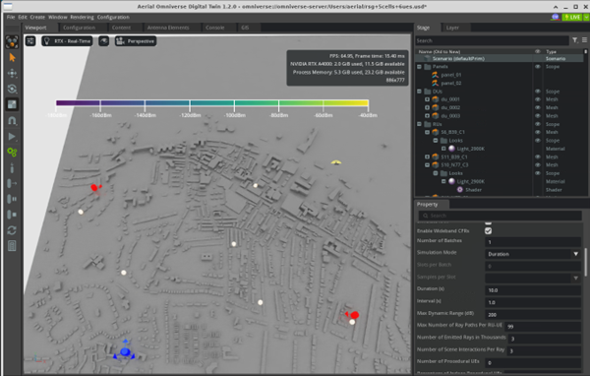Hide the du_0002 mesh
The height and width of the screenshot is (376, 590).
pyautogui.click(x=538, y=107)
